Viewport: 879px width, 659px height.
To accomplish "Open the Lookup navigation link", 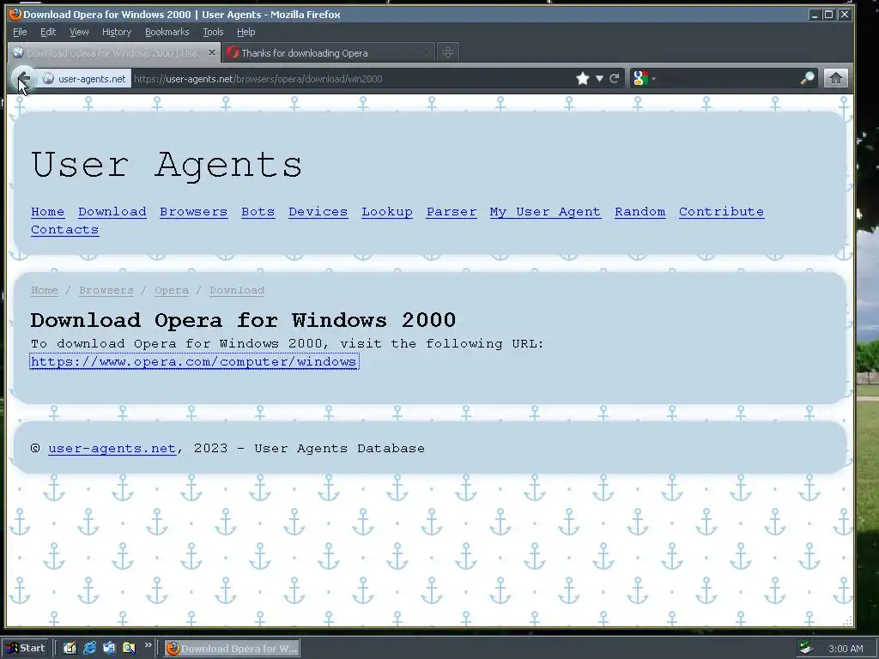I will point(387,212).
